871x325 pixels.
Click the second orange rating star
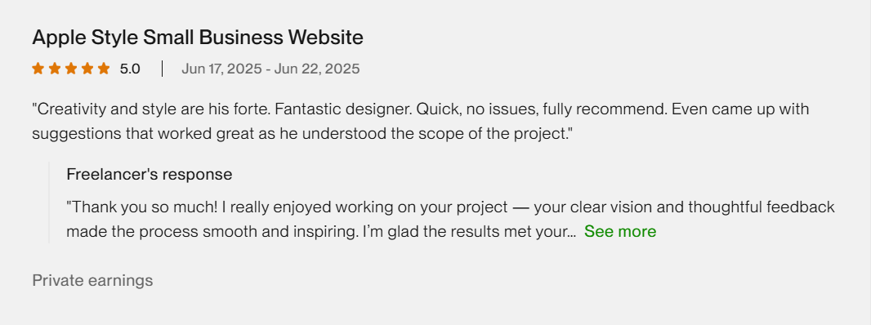click(x=55, y=69)
